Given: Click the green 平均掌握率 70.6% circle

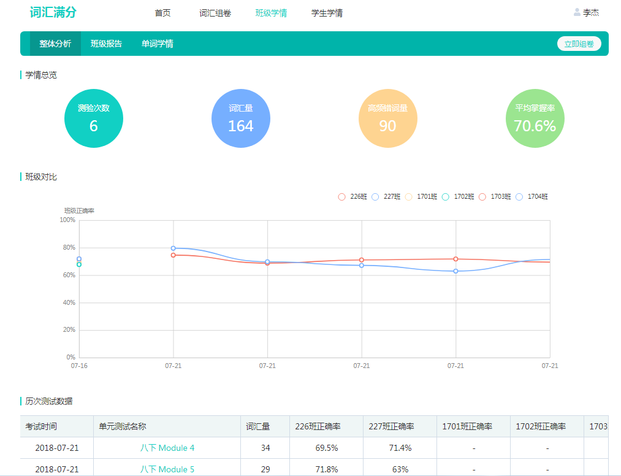Looking at the screenshot, I should [535, 118].
